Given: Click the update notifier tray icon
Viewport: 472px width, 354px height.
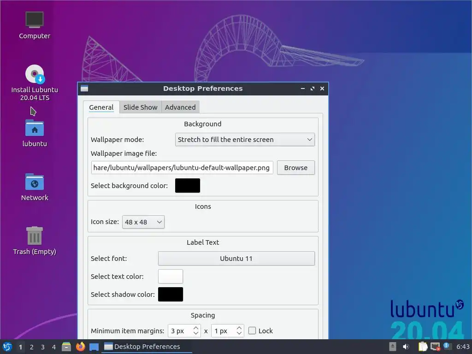Looking at the screenshot, I should [447, 346].
